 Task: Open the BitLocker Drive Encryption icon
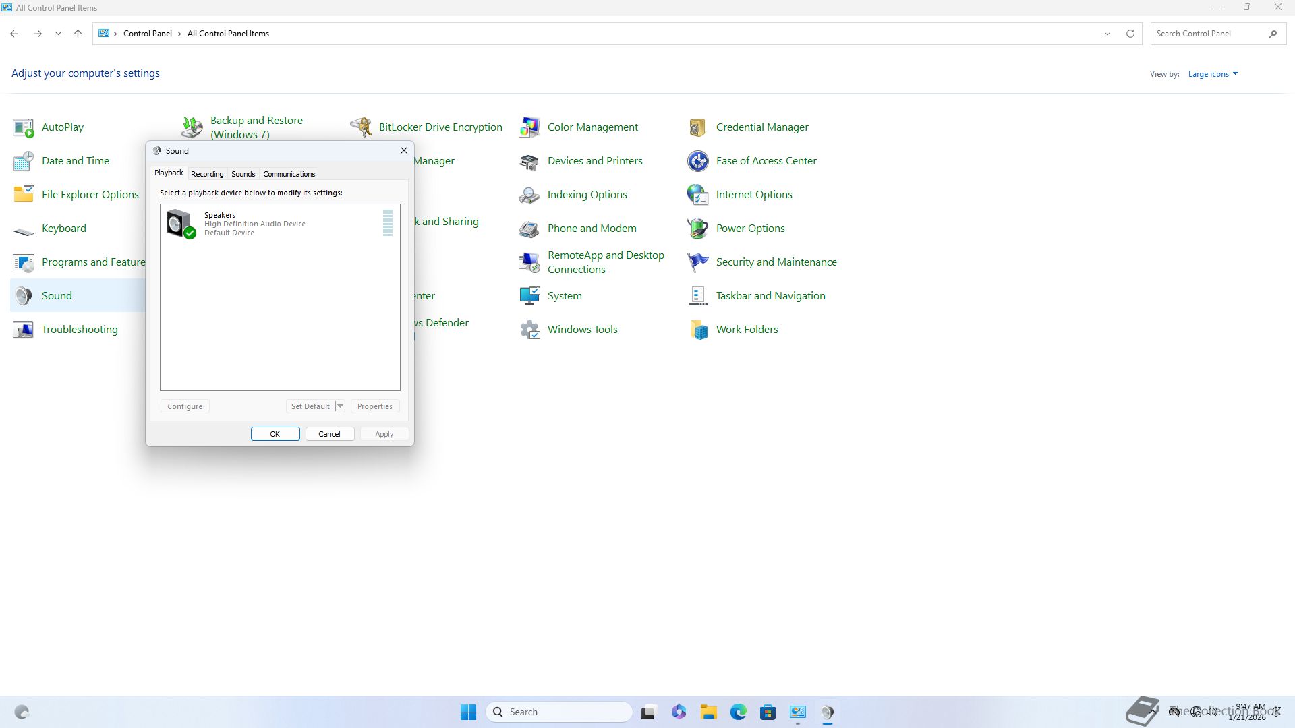pyautogui.click(x=361, y=127)
